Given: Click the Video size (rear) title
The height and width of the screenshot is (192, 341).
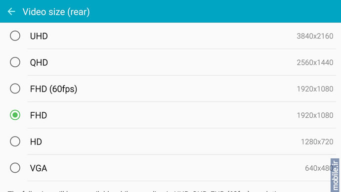Looking at the screenshot, I should (x=56, y=12).
